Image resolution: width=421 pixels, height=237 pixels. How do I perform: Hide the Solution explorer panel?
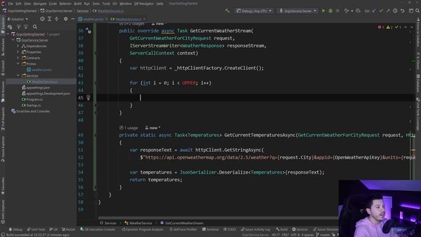[73, 19]
